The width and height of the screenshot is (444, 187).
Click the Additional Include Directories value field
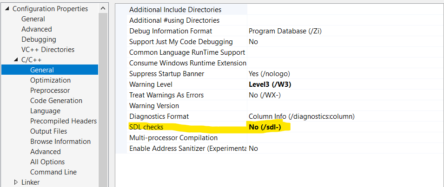[345, 10]
